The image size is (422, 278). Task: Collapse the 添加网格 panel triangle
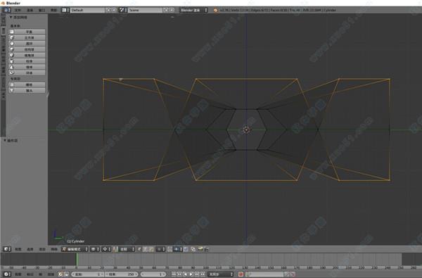11,17
